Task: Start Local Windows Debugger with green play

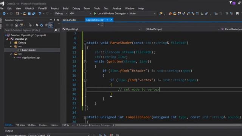Action: (x=95, y=14)
